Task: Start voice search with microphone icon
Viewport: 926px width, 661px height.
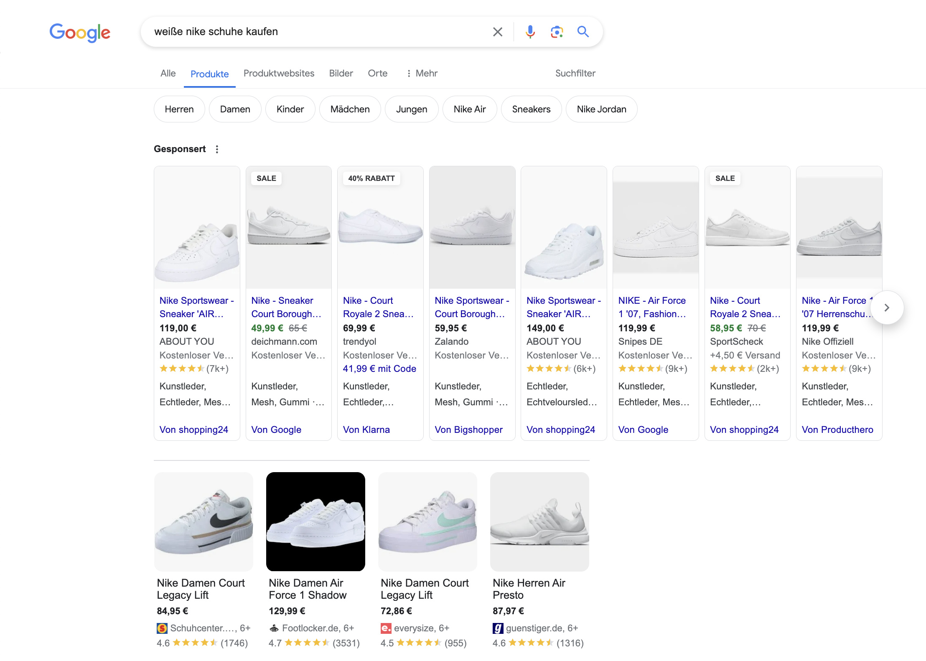Action: pos(530,32)
